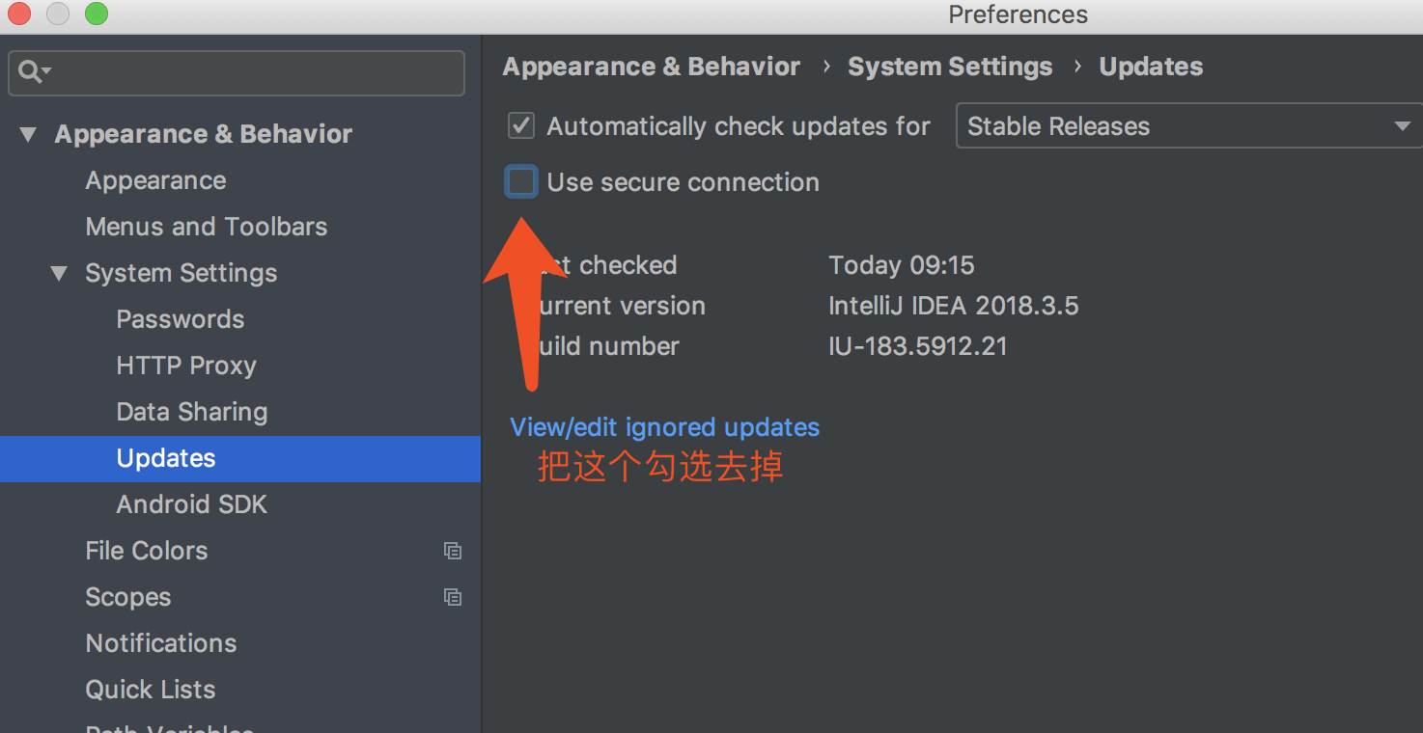Select the Data Sharing item

pos(192,412)
